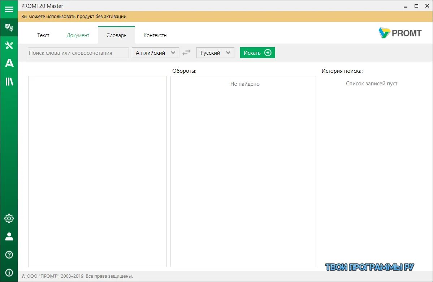Swap languages with the arrows icon
433x282 pixels.
click(187, 52)
